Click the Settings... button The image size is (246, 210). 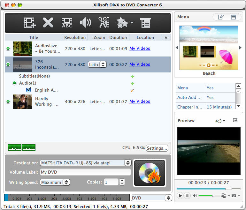point(157,148)
